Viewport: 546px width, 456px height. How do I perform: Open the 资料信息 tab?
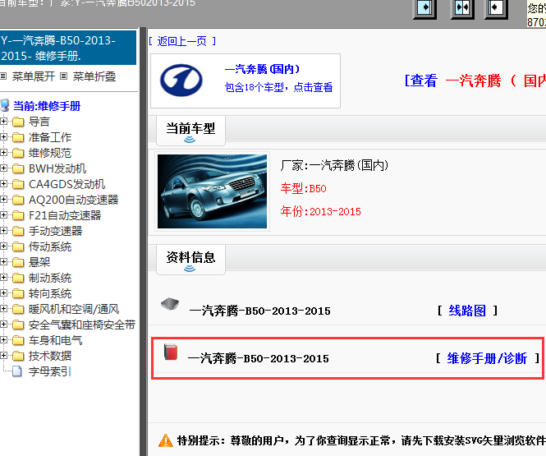(x=190, y=260)
